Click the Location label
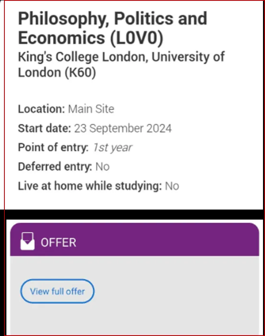265x336 pixels. [41, 109]
